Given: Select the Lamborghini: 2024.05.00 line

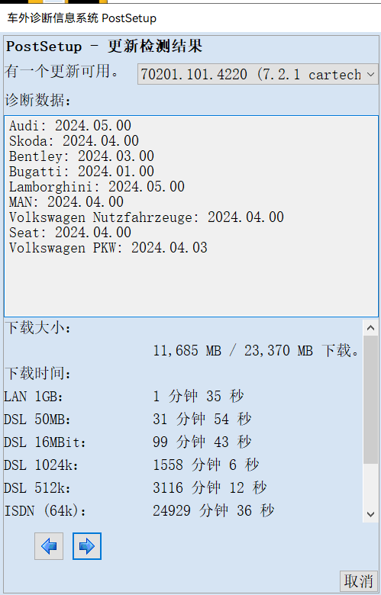Looking at the screenshot, I should click(x=97, y=186).
